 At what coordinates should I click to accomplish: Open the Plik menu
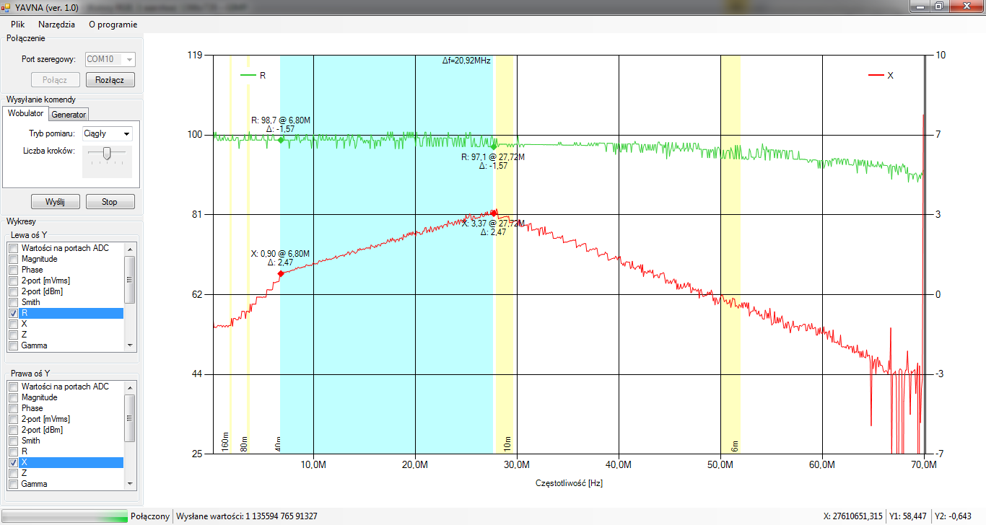click(x=18, y=24)
